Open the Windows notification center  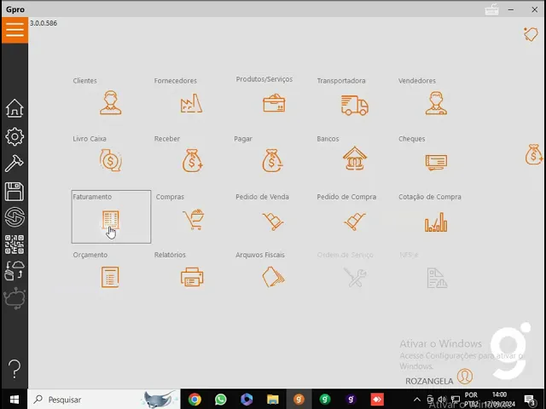pyautogui.click(x=530, y=400)
